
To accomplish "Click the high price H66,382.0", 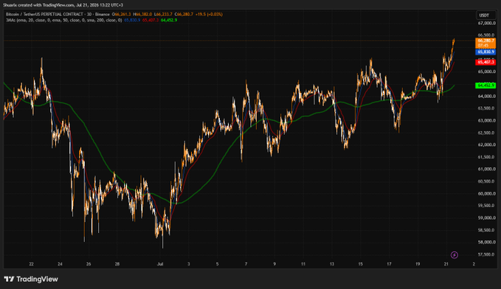I will 142,14.
